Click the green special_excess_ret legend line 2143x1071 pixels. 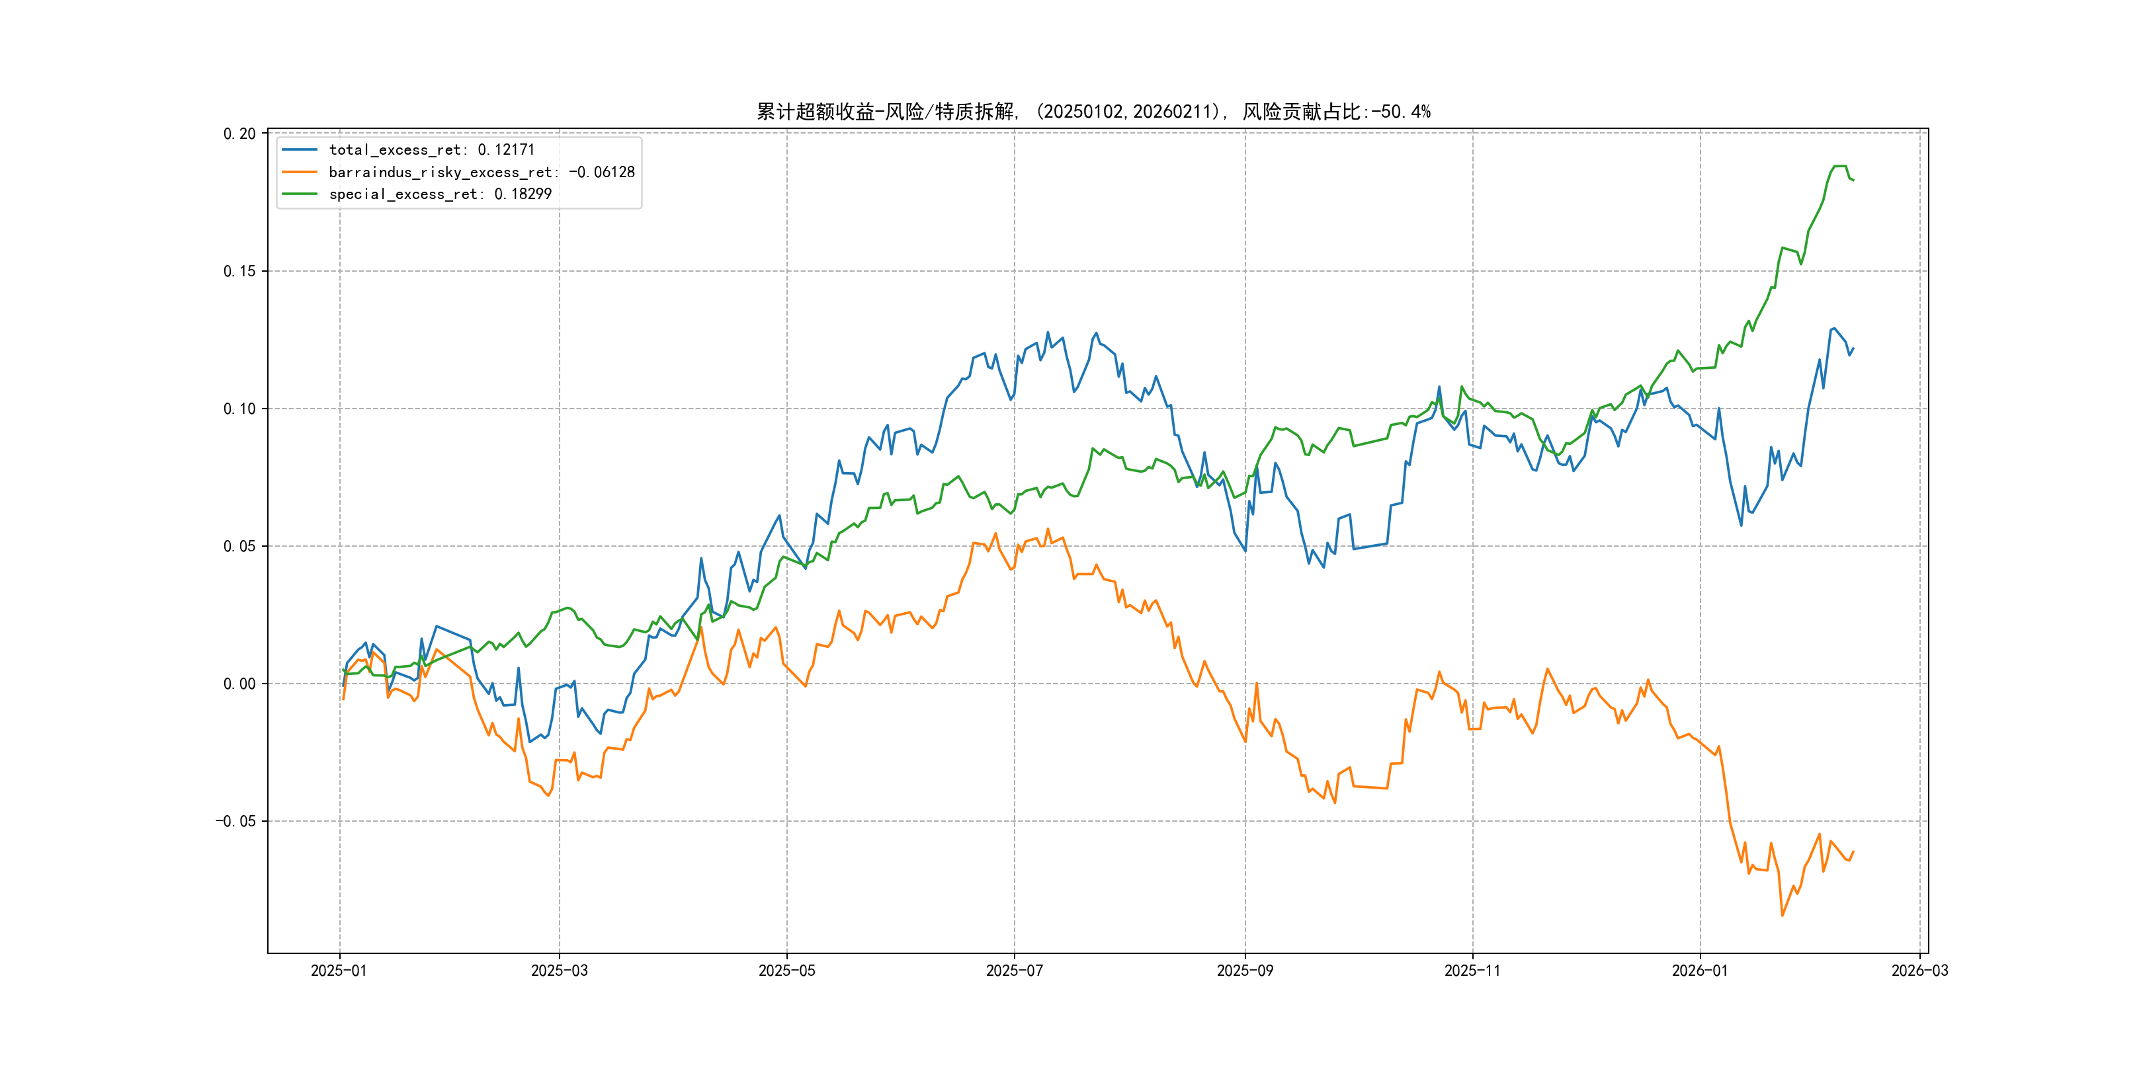tap(300, 194)
